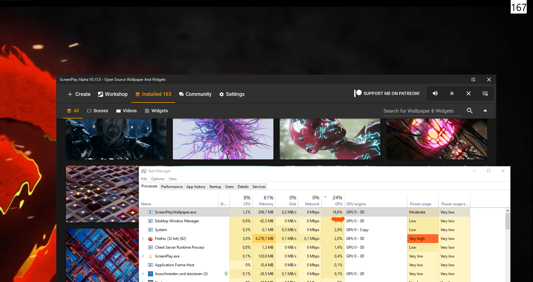Select the purple tendrils wallpaper thumbnail
Screen dimensions: 533x282
[x=223, y=139]
